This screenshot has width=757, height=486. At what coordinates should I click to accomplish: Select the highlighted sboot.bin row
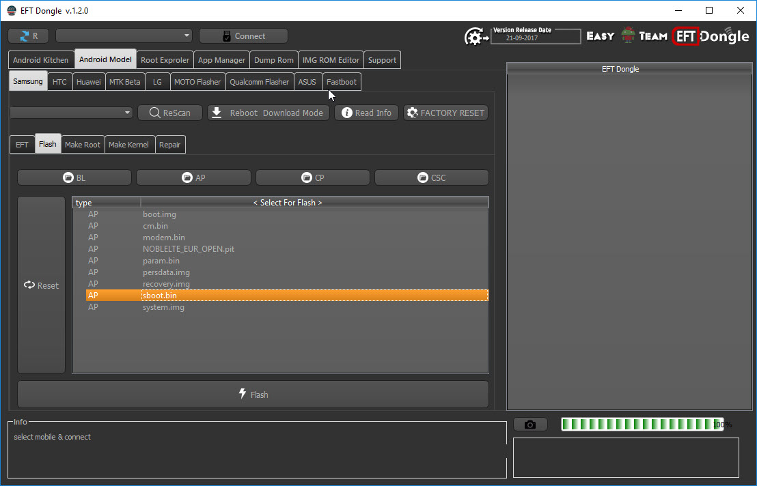(x=287, y=295)
